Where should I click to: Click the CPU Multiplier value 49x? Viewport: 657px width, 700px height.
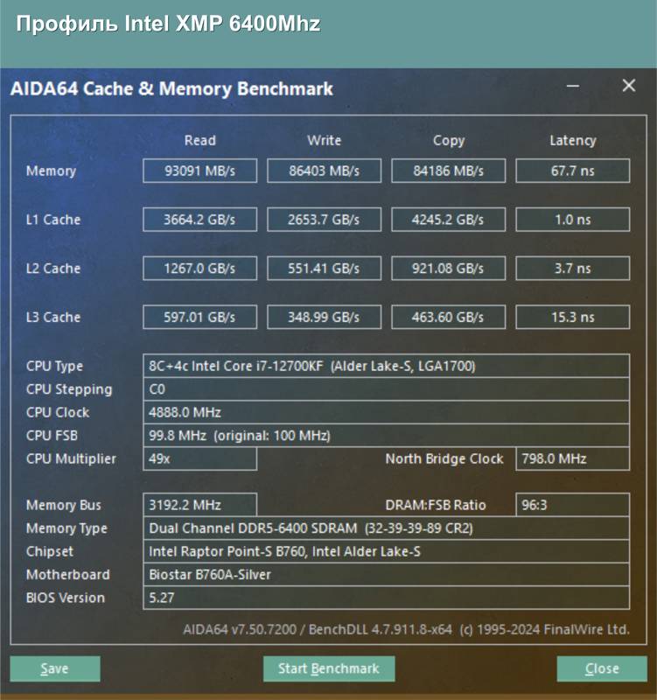(200, 458)
